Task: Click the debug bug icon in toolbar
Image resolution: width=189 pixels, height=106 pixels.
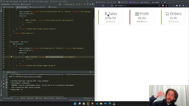Action: (x=79, y=4)
